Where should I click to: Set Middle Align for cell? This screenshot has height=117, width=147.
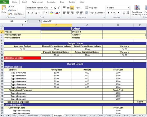68,7
